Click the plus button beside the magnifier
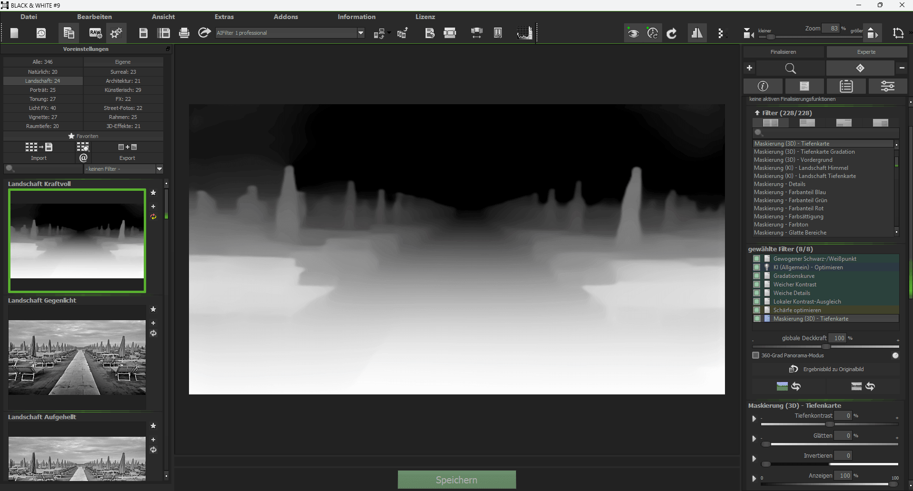This screenshot has height=491, width=913. pos(749,69)
